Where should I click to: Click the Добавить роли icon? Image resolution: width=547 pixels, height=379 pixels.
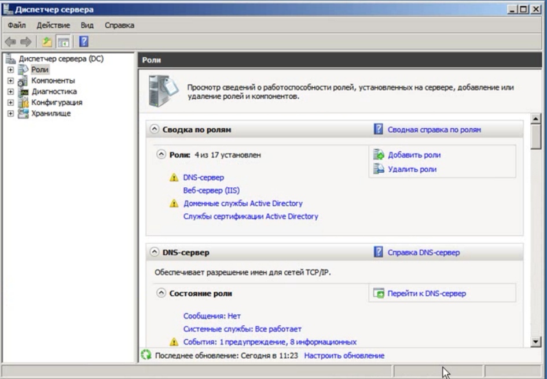click(x=379, y=155)
